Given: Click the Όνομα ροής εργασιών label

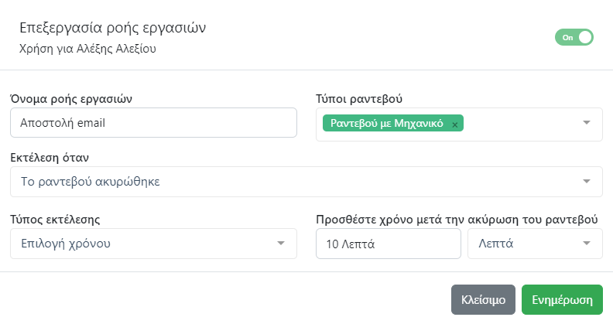Looking at the screenshot, I should coord(73,98).
